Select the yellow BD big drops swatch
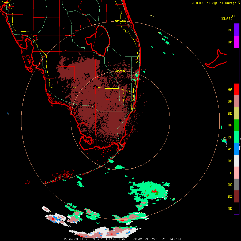The height and width of the screenshot is (241, 241). (236, 113)
